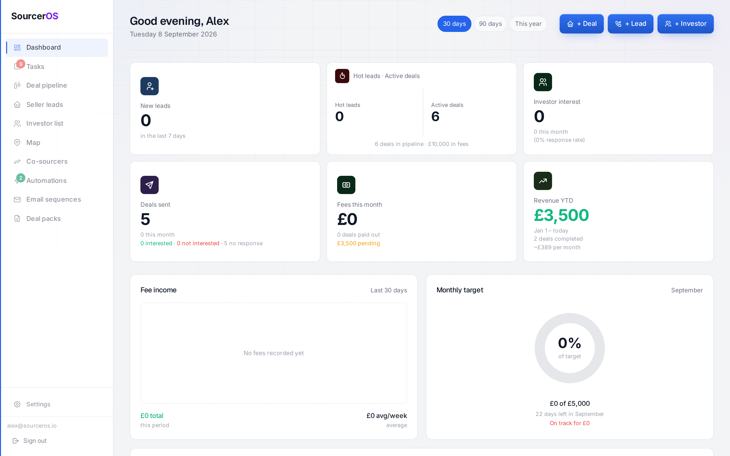Open the Dashboard grid icon
The height and width of the screenshot is (456, 730).
click(17, 47)
